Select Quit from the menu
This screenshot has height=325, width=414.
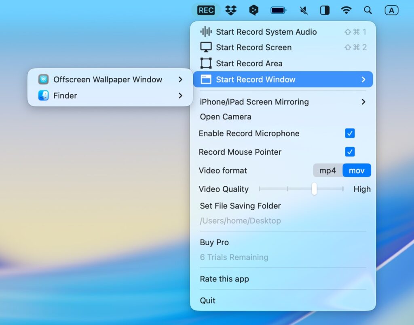(x=208, y=300)
